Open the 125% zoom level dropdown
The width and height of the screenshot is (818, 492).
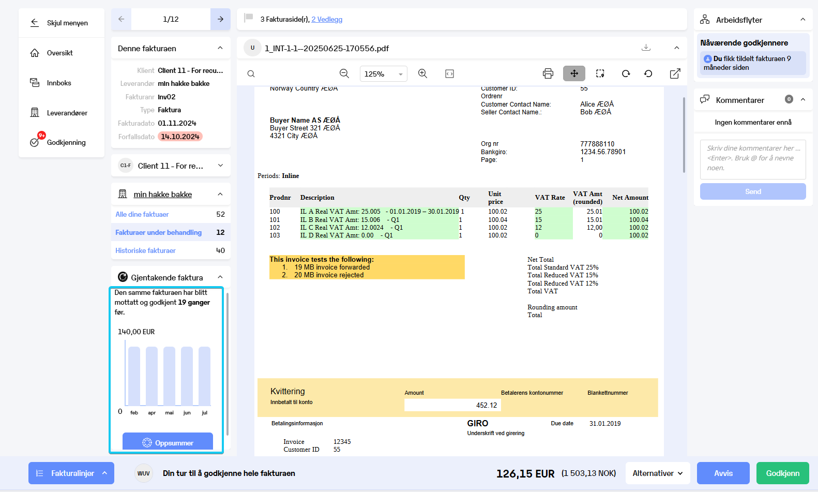click(x=384, y=74)
